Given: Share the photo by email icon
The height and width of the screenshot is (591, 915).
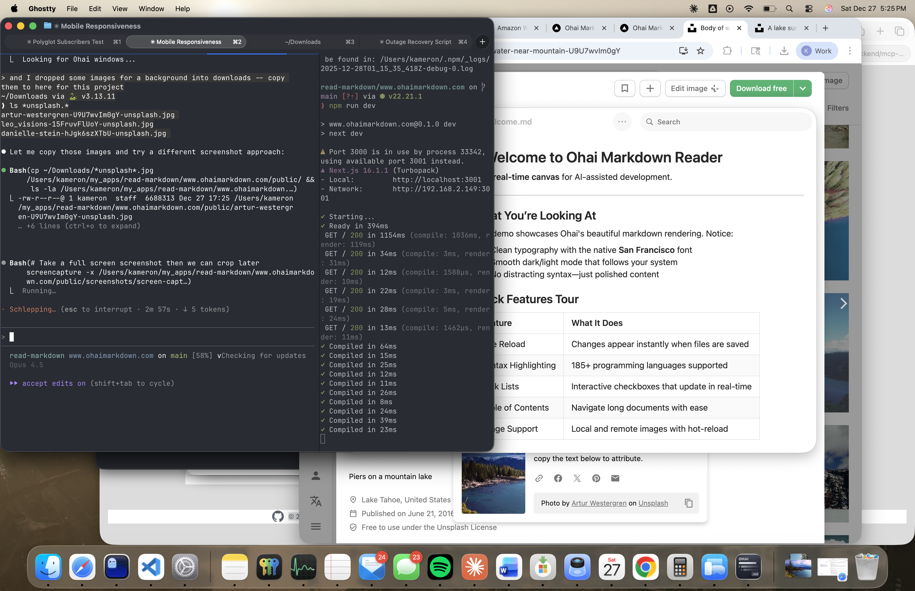Looking at the screenshot, I should (615, 478).
